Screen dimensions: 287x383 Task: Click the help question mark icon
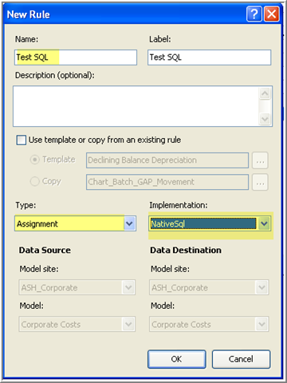point(254,14)
